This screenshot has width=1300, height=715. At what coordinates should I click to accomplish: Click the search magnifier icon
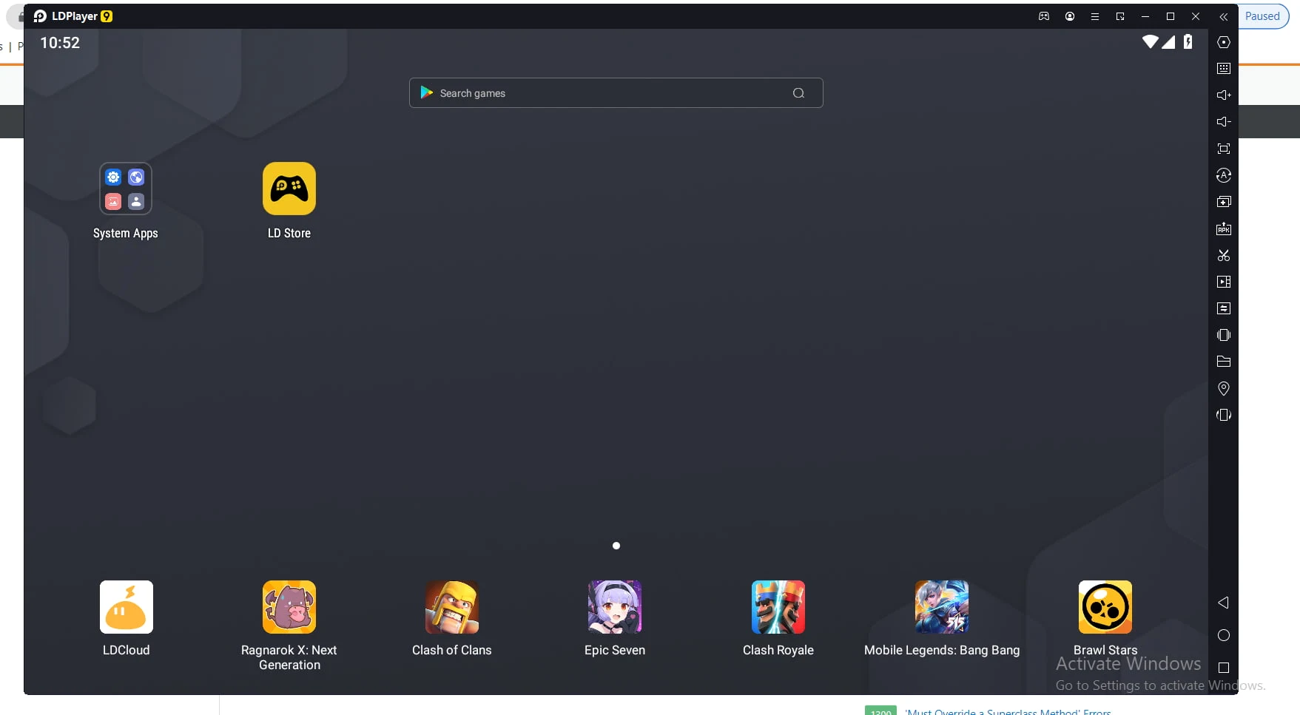(798, 93)
